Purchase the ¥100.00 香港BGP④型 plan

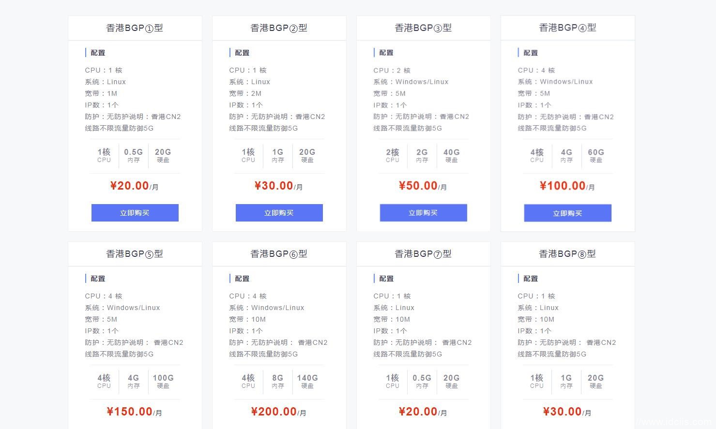pyautogui.click(x=567, y=213)
